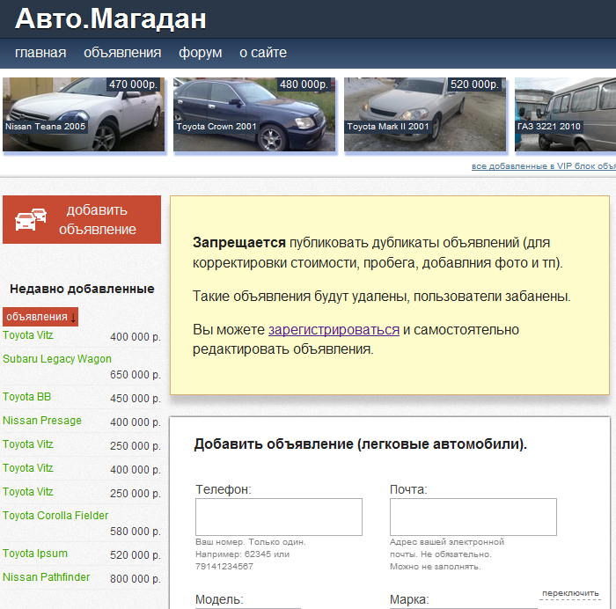
Task: Go to the главная menu item
Action: pyautogui.click(x=40, y=53)
